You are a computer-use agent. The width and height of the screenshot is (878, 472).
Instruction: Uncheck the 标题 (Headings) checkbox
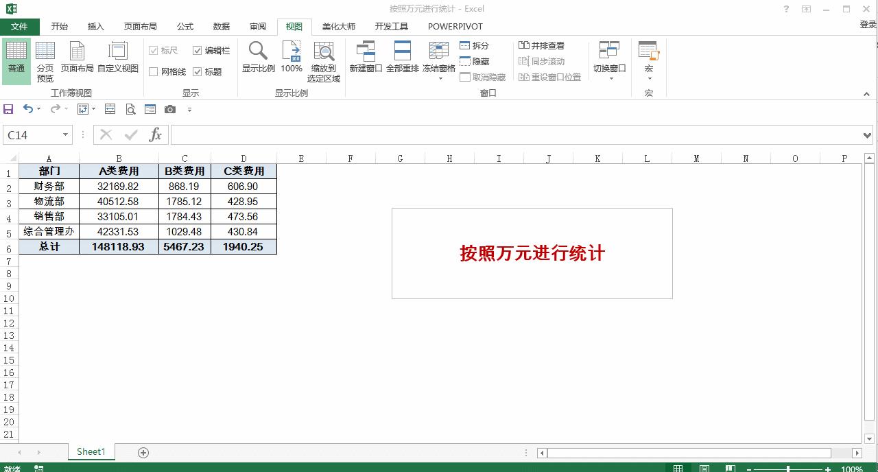click(x=198, y=71)
